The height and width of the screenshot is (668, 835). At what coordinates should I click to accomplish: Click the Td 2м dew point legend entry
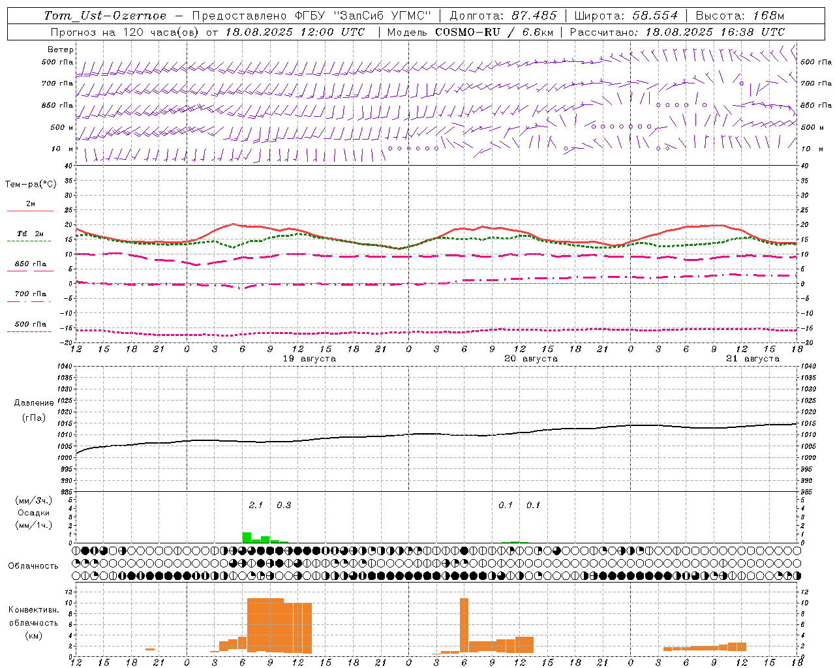(31, 234)
